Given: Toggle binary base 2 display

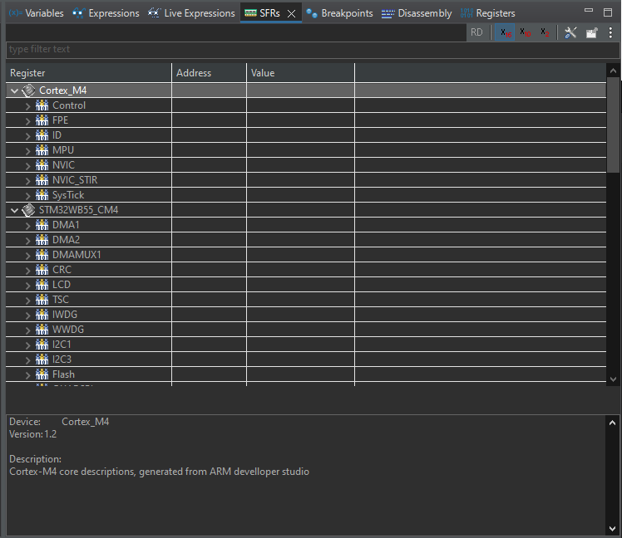Looking at the screenshot, I should click(x=545, y=32).
